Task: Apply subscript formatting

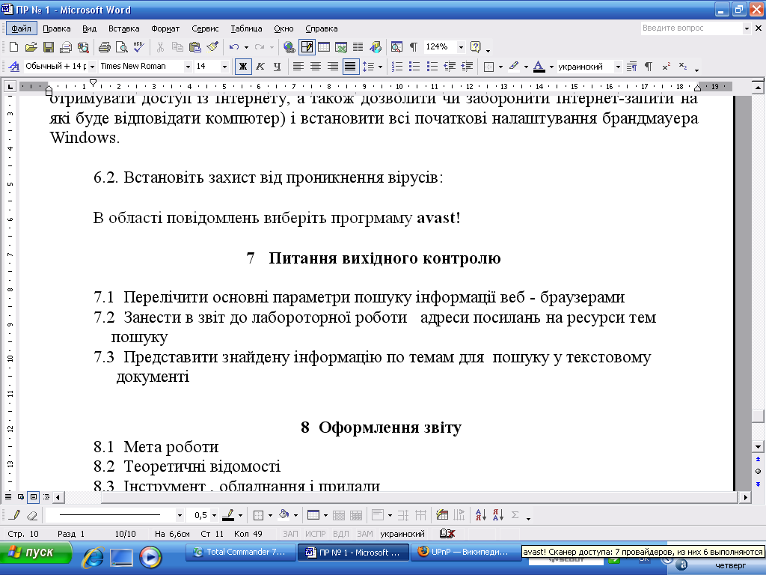Action: tap(683, 66)
